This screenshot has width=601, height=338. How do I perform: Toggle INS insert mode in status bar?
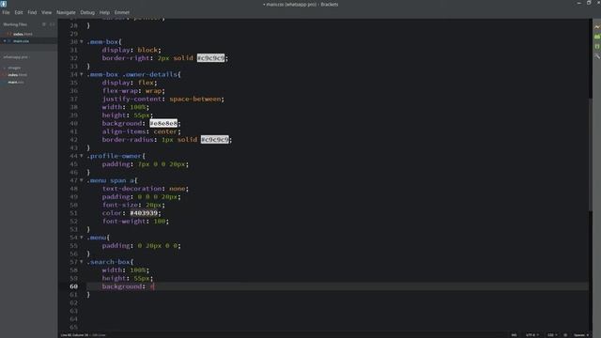click(514, 335)
